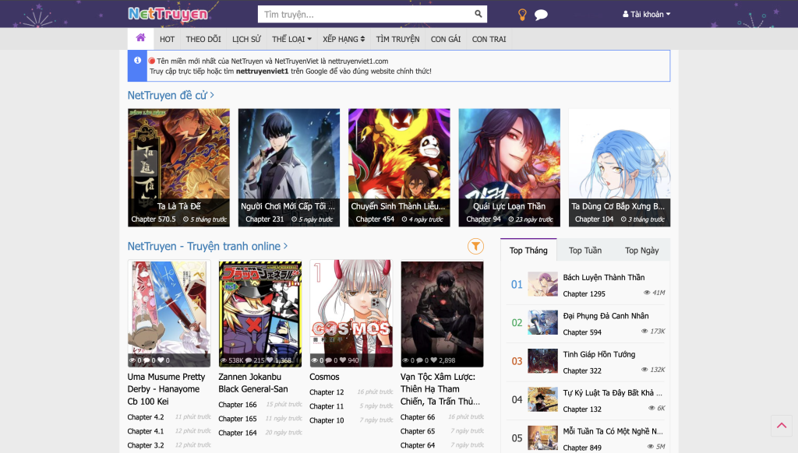
Task: Go to the LỊCH SỬ history page
Action: [246, 39]
